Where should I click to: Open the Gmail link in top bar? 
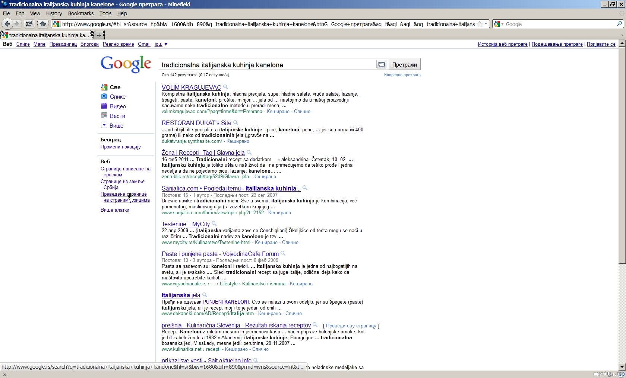pyautogui.click(x=144, y=44)
